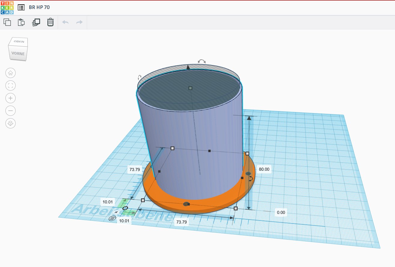This screenshot has width=395, height=267.
Task: Open the designs list icon
Action: click(x=21, y=7)
